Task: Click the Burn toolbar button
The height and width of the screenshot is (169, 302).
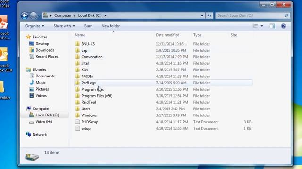Action: 88,26
